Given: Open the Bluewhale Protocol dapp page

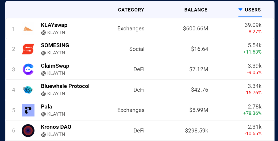Looking at the screenshot, I should pos(65,86).
